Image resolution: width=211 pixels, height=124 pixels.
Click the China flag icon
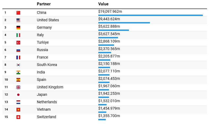pyautogui.click(x=18, y=13)
